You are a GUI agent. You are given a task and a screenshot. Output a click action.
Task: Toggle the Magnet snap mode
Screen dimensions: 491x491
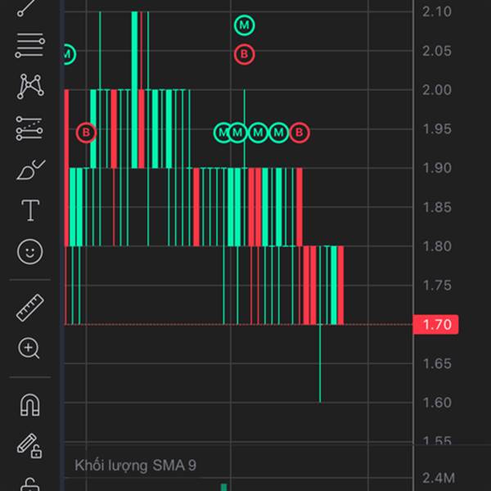(x=30, y=405)
